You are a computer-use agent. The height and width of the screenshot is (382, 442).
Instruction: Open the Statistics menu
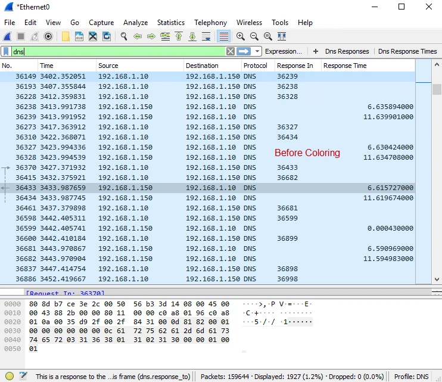(x=171, y=23)
